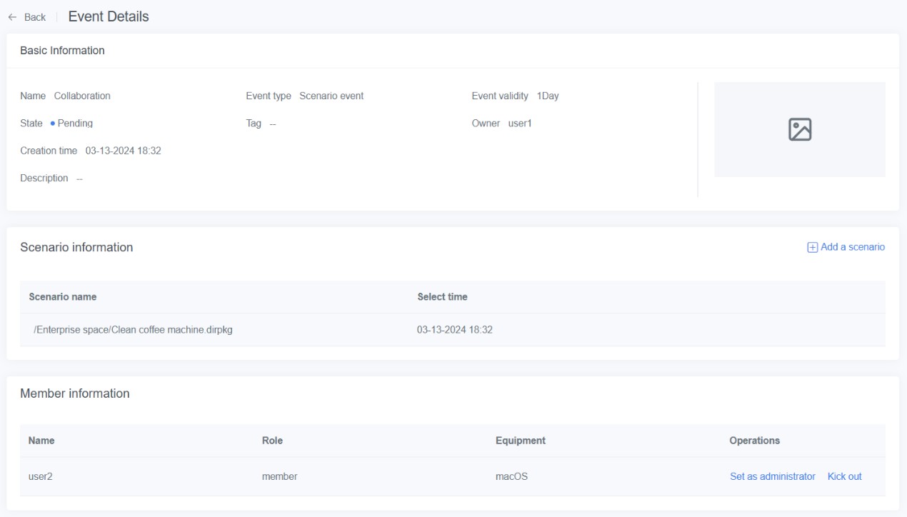The width and height of the screenshot is (907, 517).
Task: Click the image placeholder icon
Action: [x=799, y=129]
